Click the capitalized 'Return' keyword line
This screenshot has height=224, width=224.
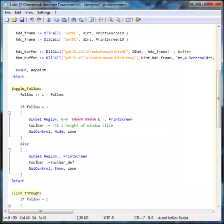pos(18,181)
